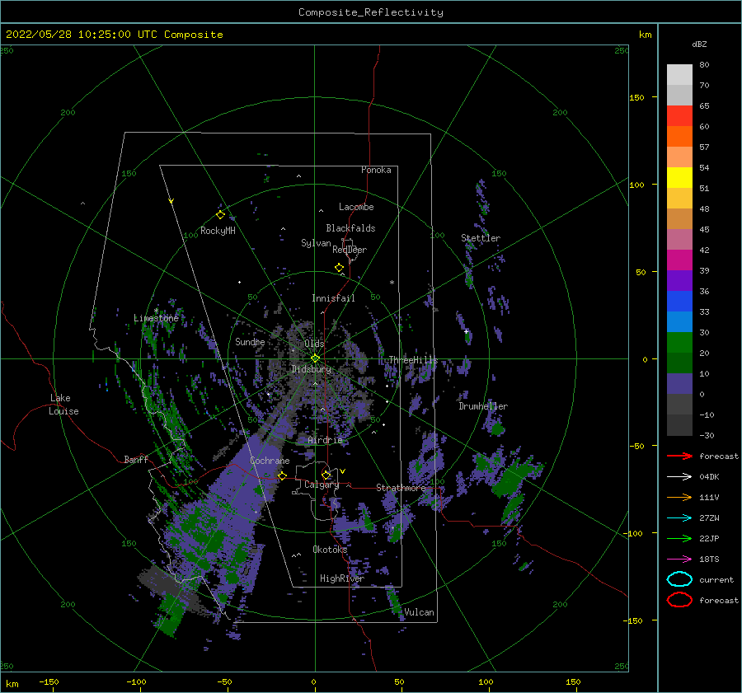Click the Blackfalds city label
Viewport: 742px width, 693px height.
pyautogui.click(x=350, y=228)
